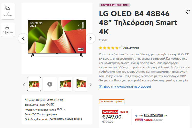Click the five-star rating icons
This screenshot has width=192, height=128.
pyautogui.click(x=108, y=48)
